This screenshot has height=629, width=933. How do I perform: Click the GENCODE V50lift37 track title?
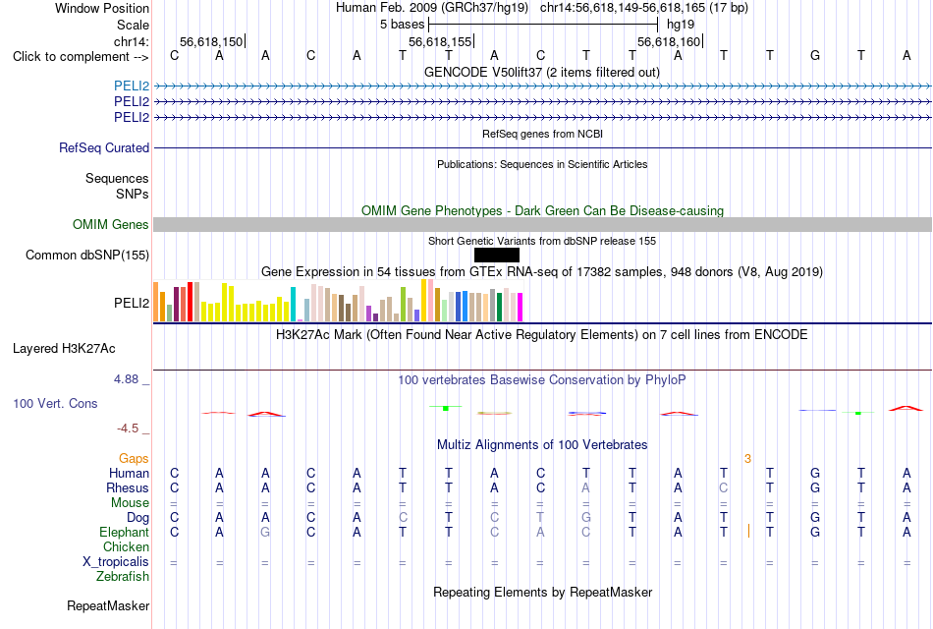coord(542,72)
